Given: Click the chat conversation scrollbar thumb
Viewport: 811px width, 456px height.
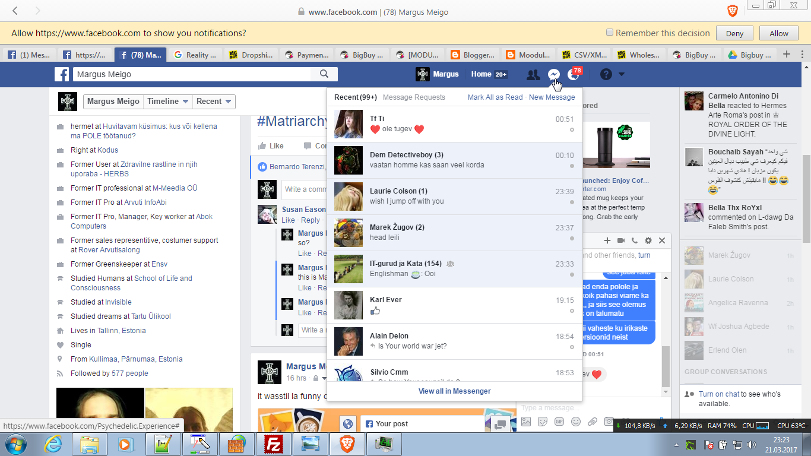Looking at the screenshot, I should click(x=666, y=365).
